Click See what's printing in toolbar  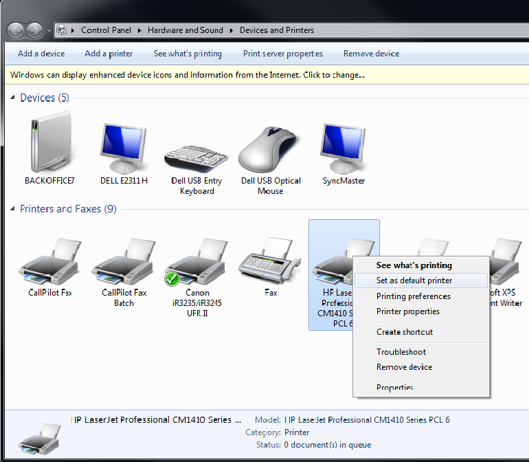(x=188, y=54)
